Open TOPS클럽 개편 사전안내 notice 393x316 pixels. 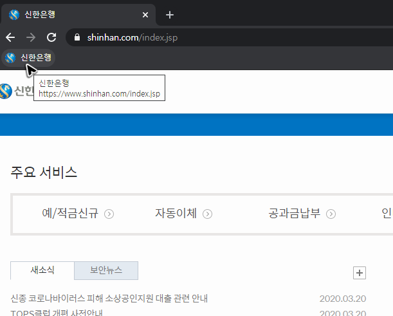57,313
